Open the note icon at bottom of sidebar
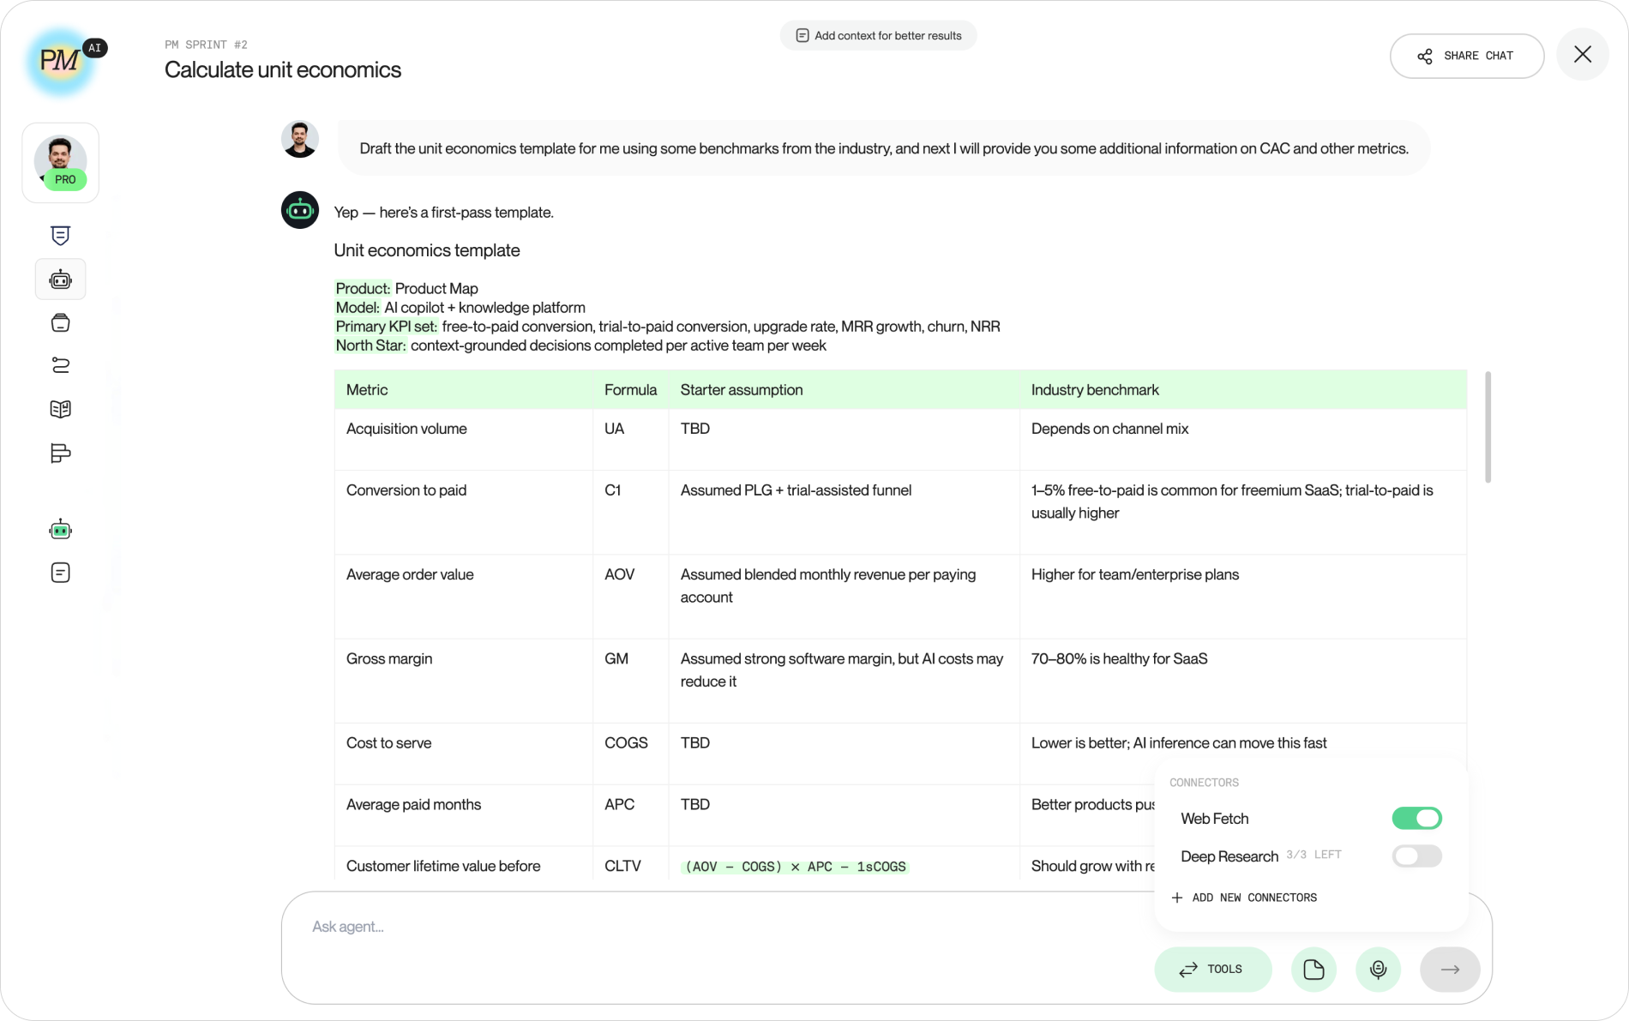 (60, 573)
